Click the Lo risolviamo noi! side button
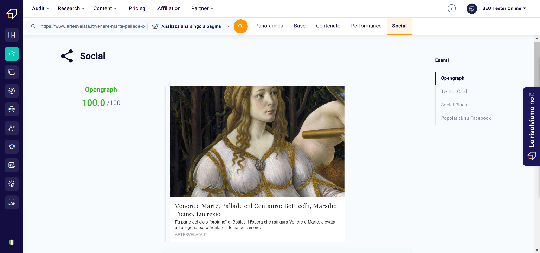Viewport: 540px width, 253px height. pyautogui.click(x=532, y=126)
